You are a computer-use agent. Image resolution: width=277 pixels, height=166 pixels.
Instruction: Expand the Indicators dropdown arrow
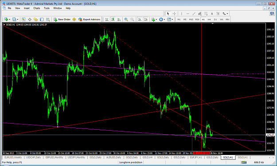[x=156, y=19]
